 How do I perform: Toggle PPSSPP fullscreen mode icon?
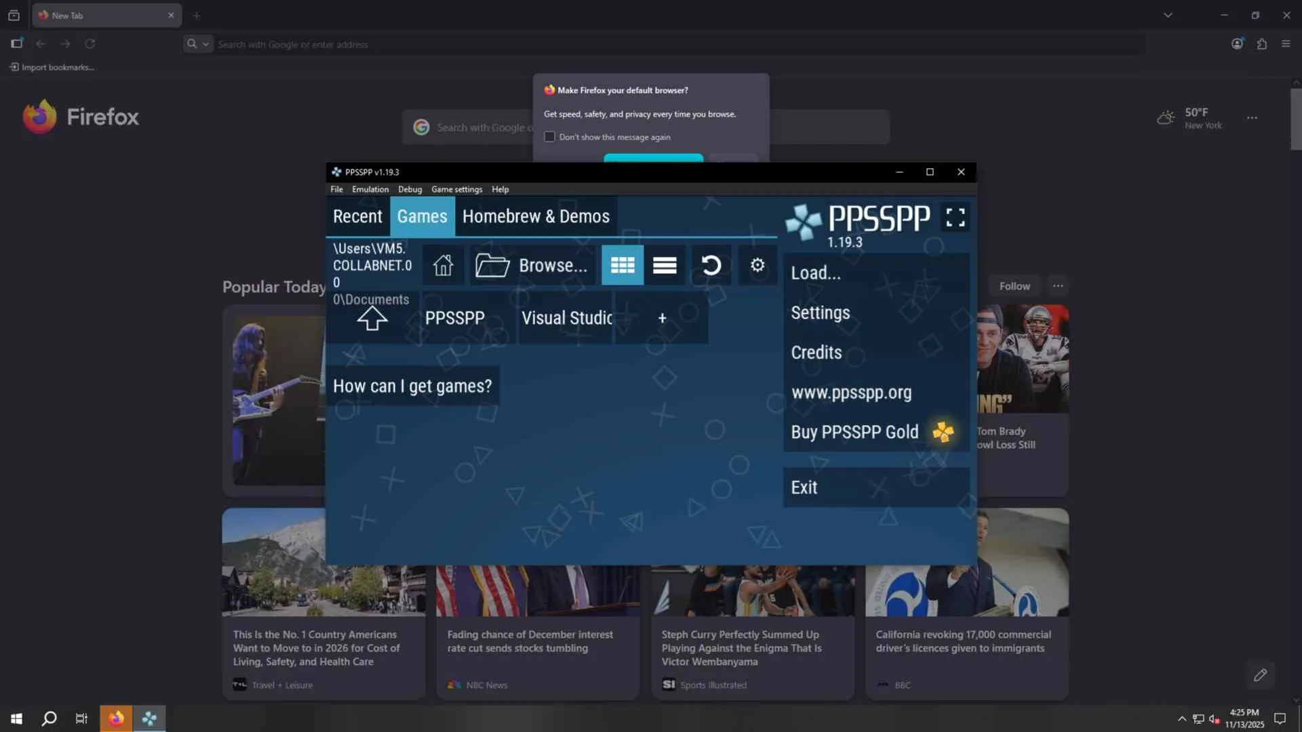[955, 218]
